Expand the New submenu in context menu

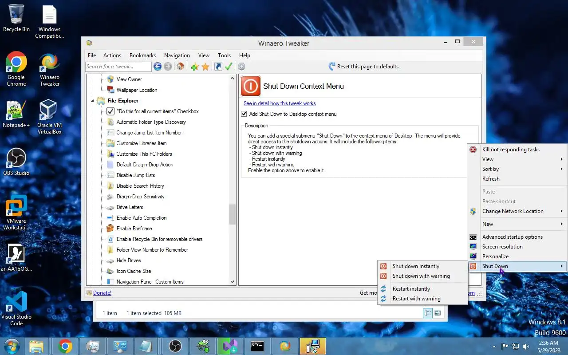click(517, 224)
